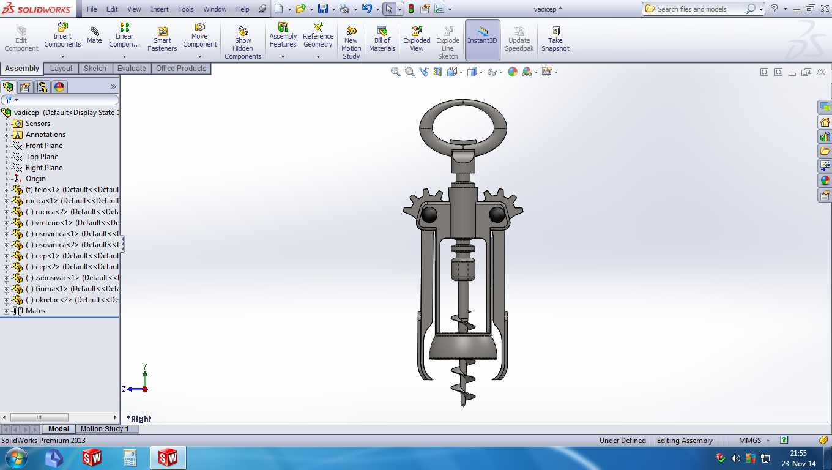The image size is (832, 470).
Task: Click the Section View icon
Action: pos(438,72)
